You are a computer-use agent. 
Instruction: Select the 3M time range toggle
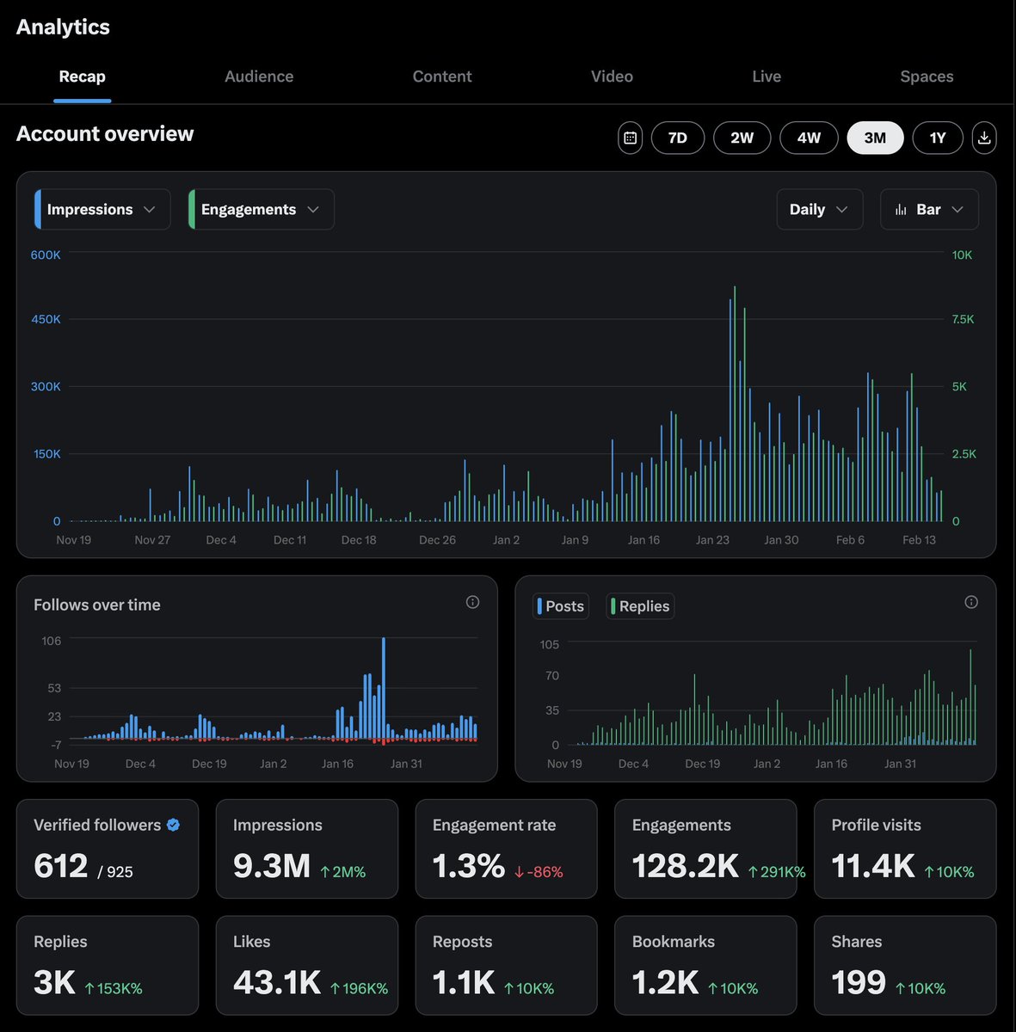[874, 138]
